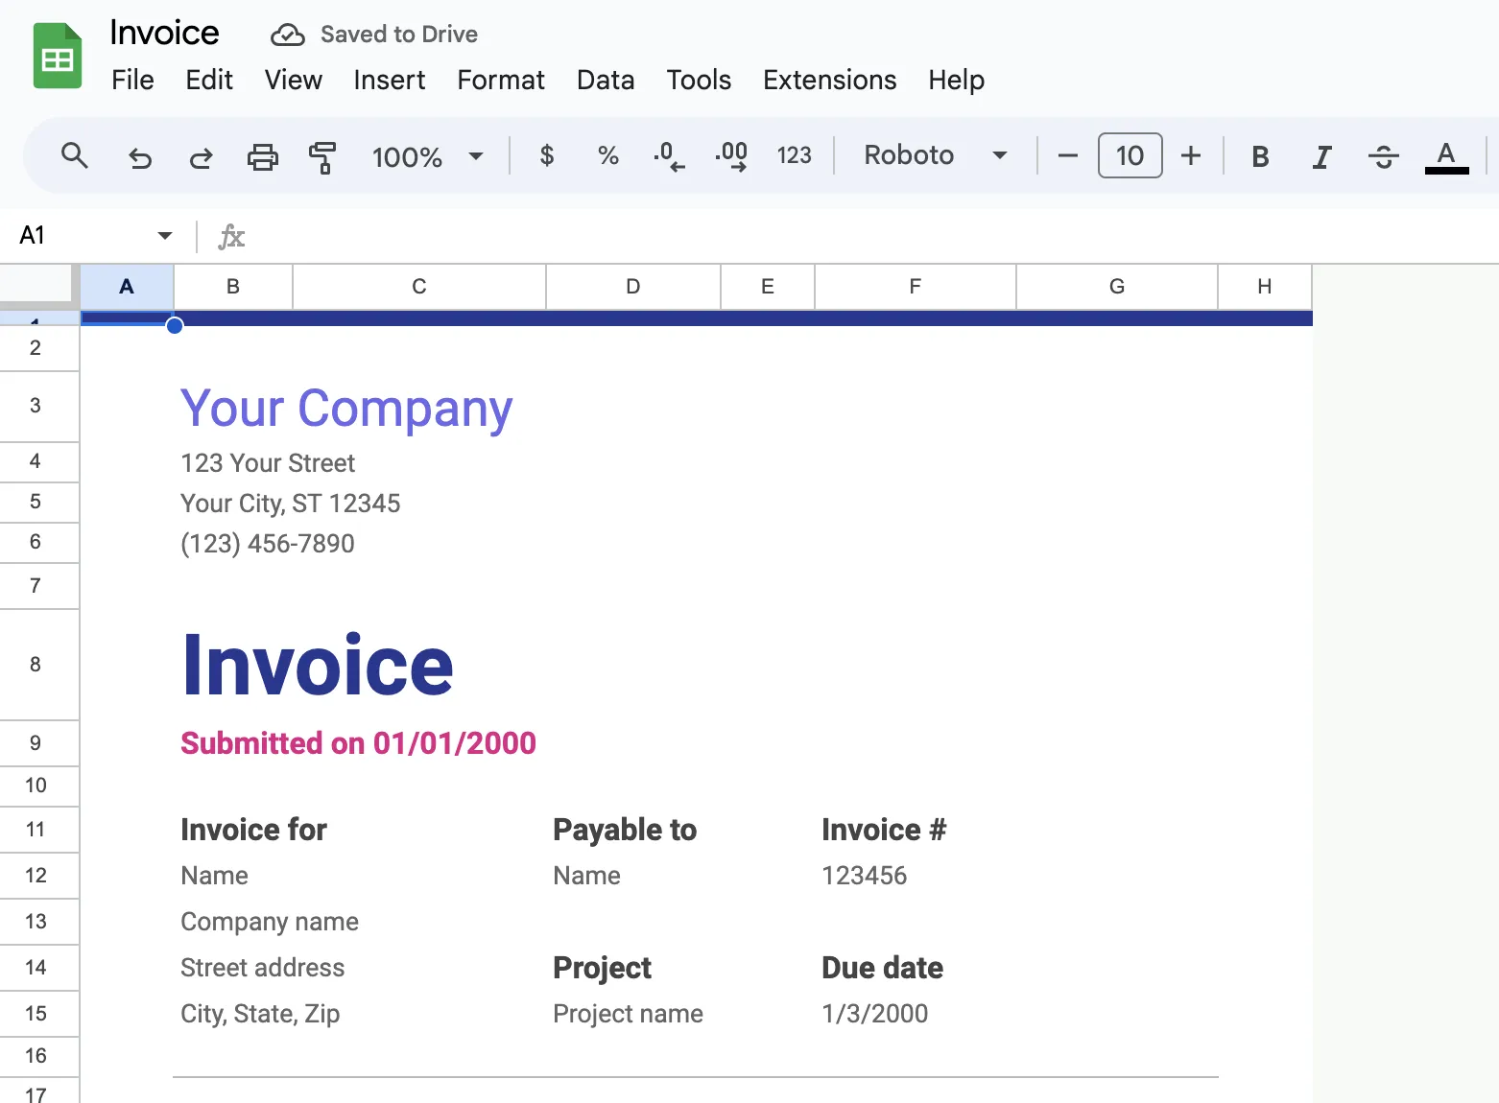Increase decimal places
The width and height of the screenshot is (1499, 1103).
click(731, 155)
